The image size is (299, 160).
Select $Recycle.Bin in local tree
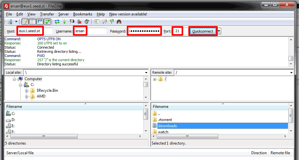[x=47, y=90]
